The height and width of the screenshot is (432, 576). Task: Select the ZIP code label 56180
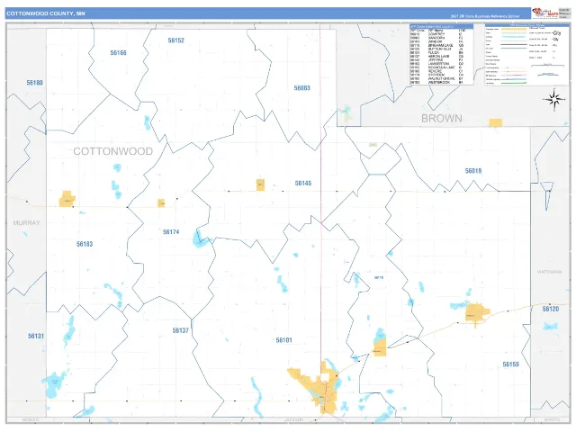(34, 83)
